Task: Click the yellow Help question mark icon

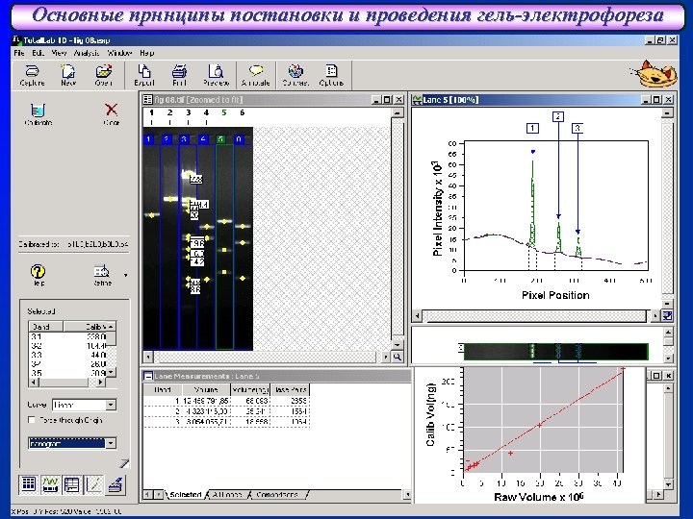Action: coord(39,273)
